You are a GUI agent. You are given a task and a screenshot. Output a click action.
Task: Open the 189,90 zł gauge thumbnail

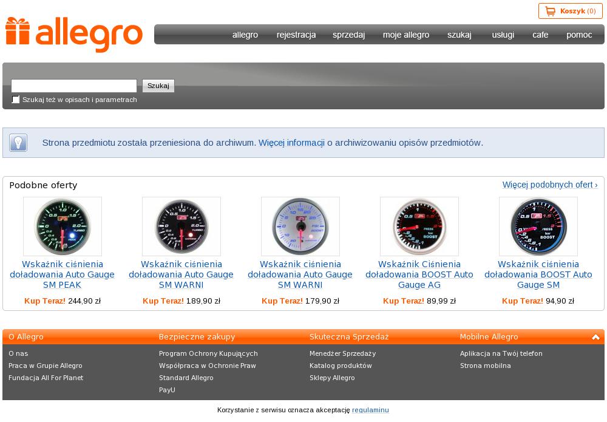pyautogui.click(x=181, y=226)
